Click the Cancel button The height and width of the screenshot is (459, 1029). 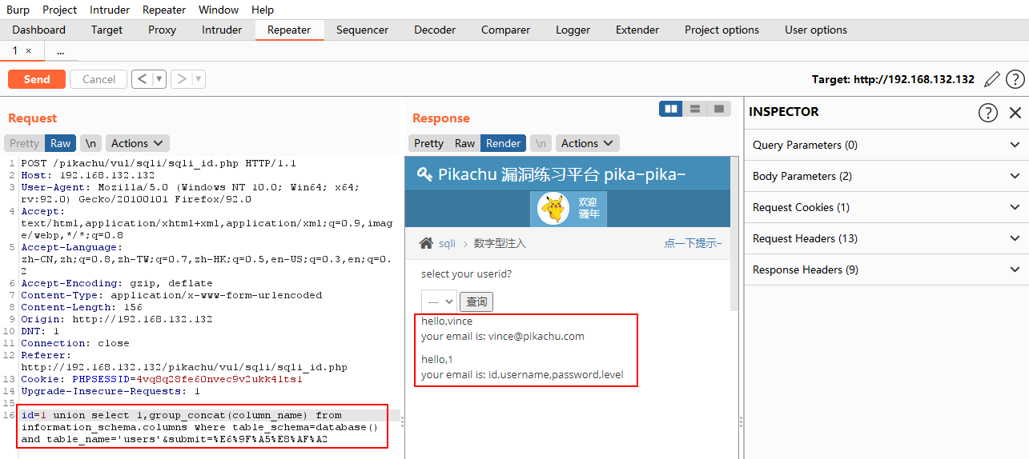click(98, 79)
